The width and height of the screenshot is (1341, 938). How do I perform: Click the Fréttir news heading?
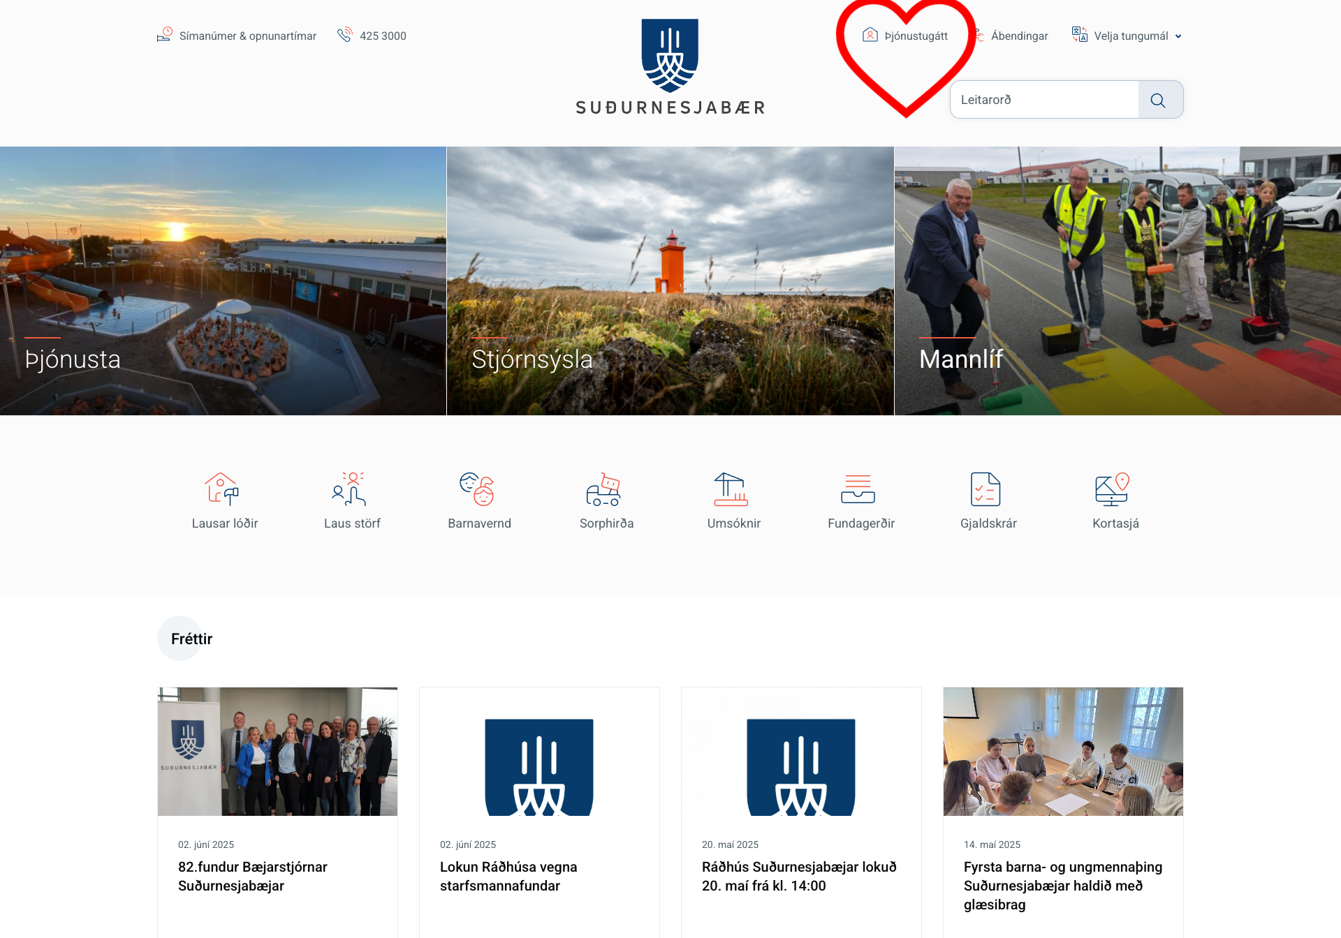click(x=191, y=639)
